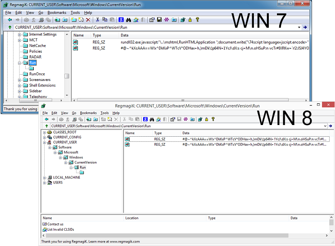Click properties icon in the Win 8 toolbar
Screen dimensions: 335x246
point(172,119)
